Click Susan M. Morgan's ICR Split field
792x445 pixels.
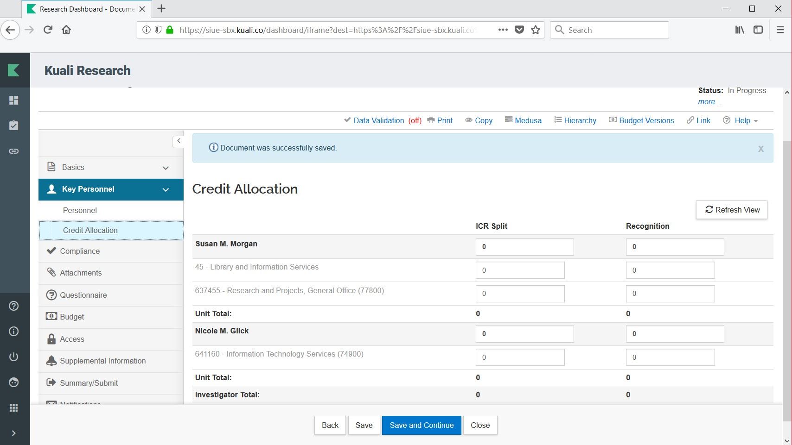coord(524,247)
